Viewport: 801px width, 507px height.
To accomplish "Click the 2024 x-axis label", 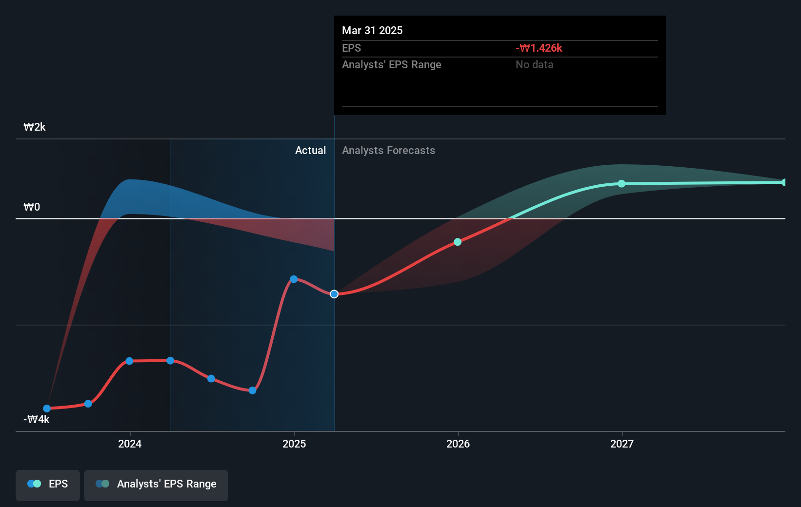I will coord(130,444).
